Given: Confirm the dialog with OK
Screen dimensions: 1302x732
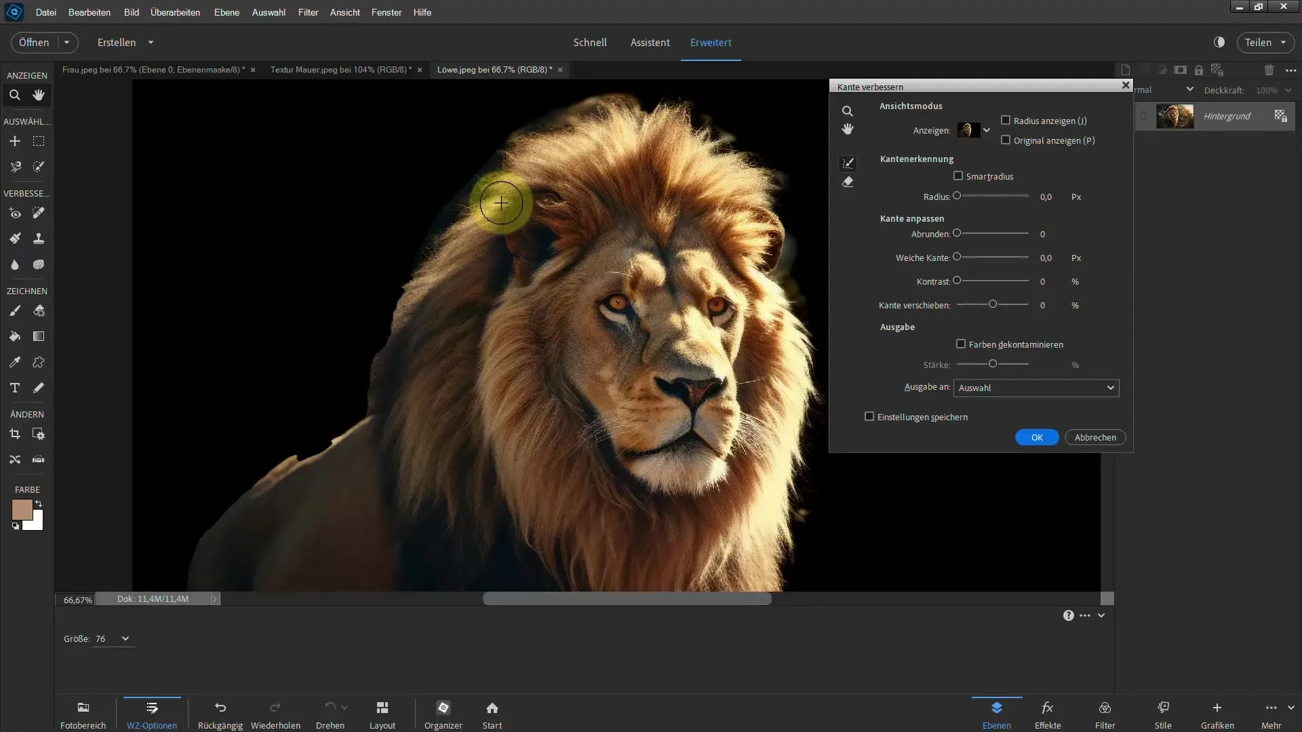Looking at the screenshot, I should pyautogui.click(x=1037, y=437).
